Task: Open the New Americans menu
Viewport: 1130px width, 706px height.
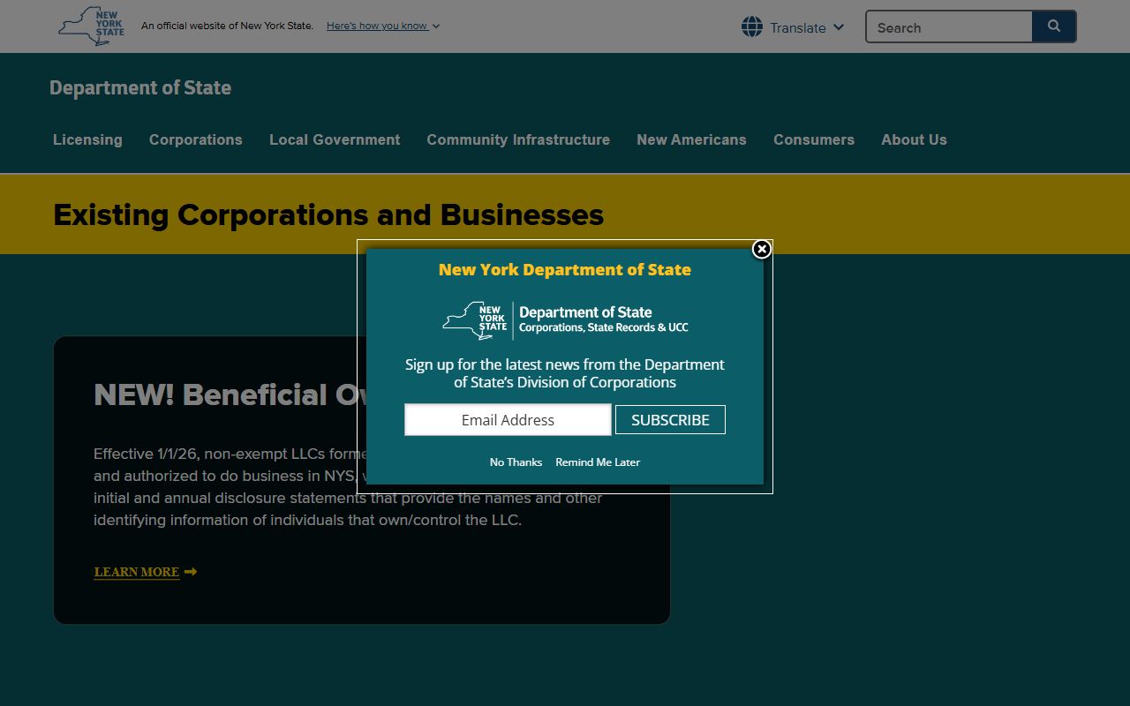Action: 691,139
